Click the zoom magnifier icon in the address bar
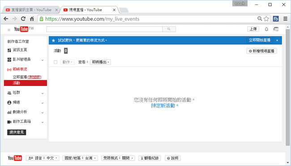The width and height of the screenshot is (291, 166). (260, 18)
